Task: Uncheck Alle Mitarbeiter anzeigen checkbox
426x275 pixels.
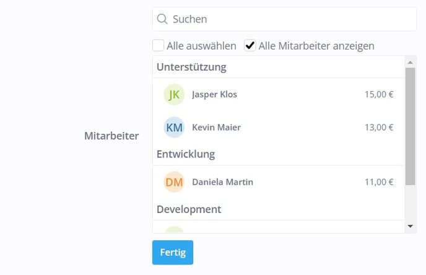Action: point(250,45)
